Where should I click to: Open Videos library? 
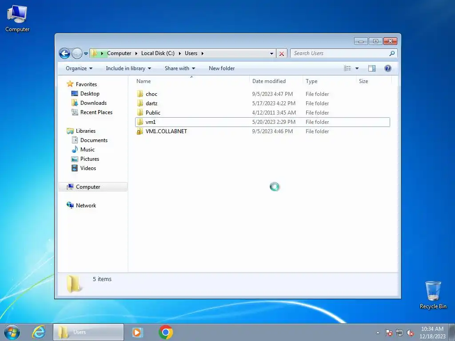[x=88, y=168]
